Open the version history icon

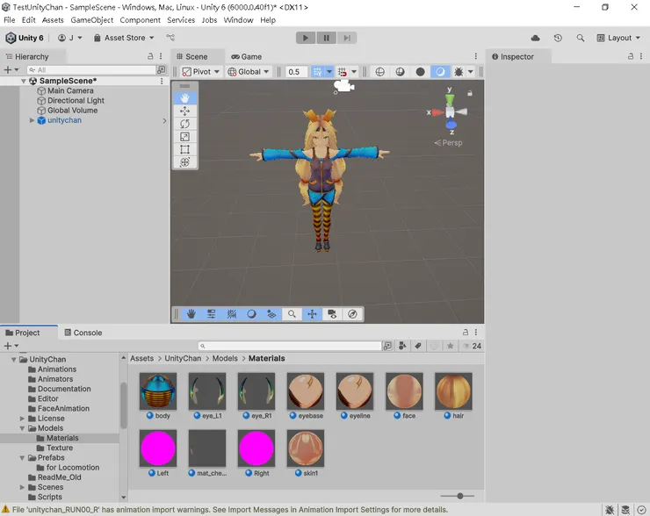[x=558, y=38]
